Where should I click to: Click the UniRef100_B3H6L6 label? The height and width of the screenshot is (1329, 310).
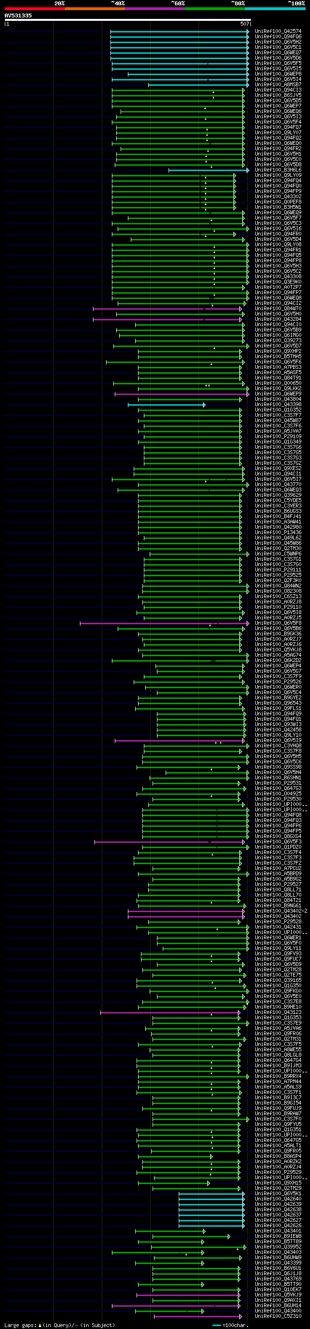(x=278, y=170)
